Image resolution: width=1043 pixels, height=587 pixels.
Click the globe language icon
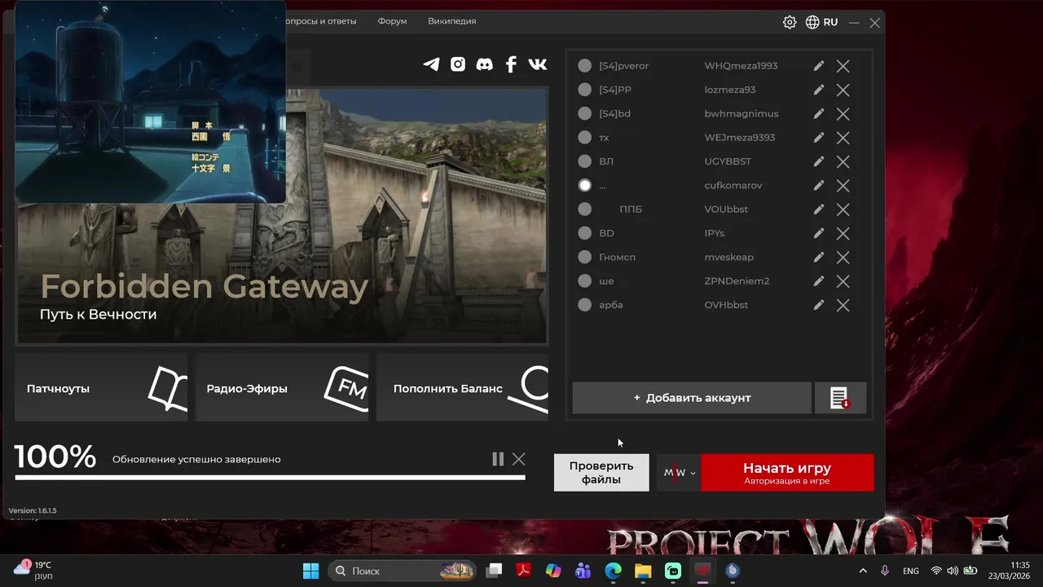coord(812,22)
